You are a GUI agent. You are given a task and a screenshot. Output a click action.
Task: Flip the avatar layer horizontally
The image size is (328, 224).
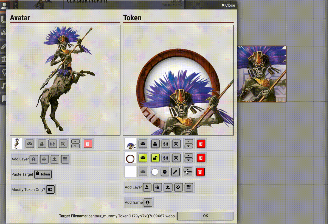(x=53, y=144)
